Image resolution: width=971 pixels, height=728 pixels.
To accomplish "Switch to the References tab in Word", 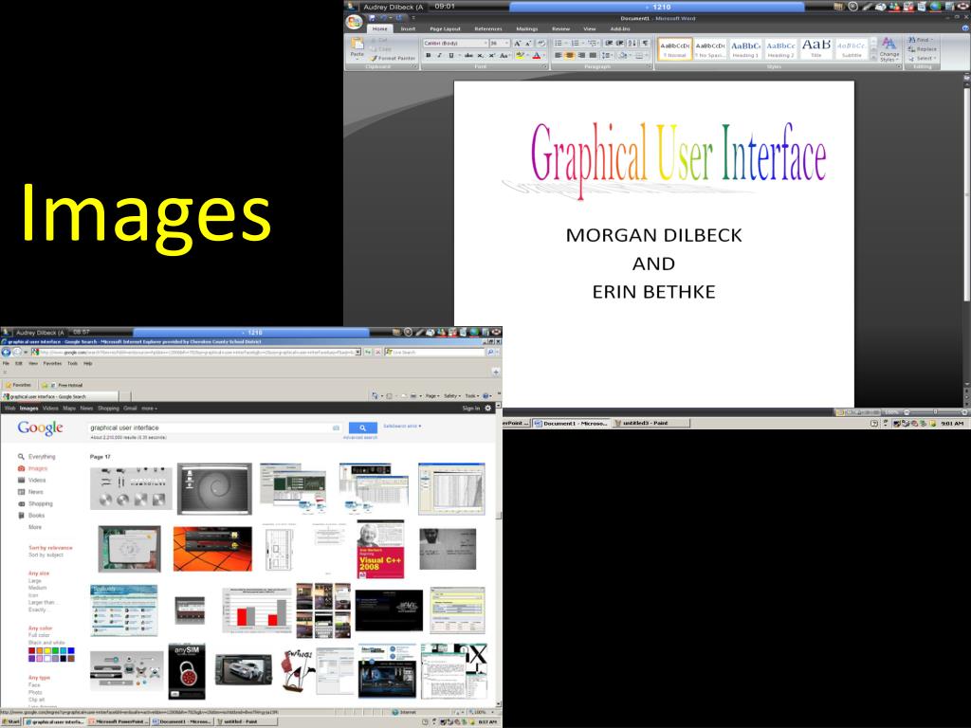I will pos(488,29).
